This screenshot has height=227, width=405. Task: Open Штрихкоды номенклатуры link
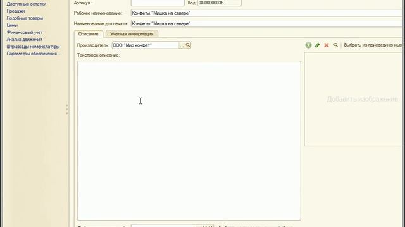33,46
